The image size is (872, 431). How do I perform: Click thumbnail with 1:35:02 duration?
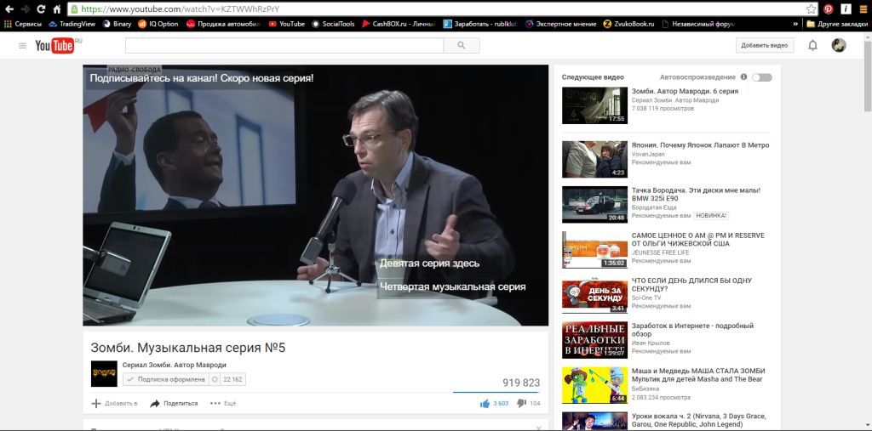click(x=594, y=249)
